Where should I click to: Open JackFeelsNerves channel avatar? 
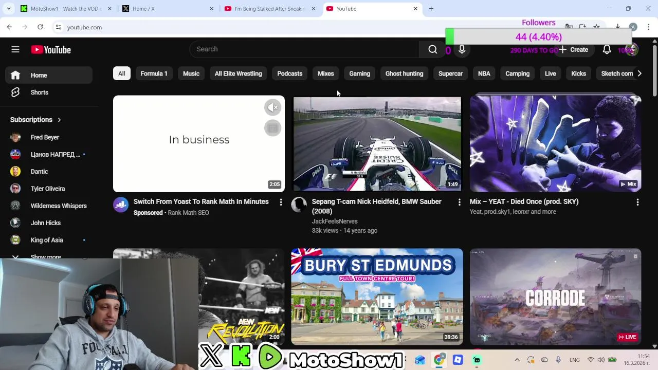(299, 205)
